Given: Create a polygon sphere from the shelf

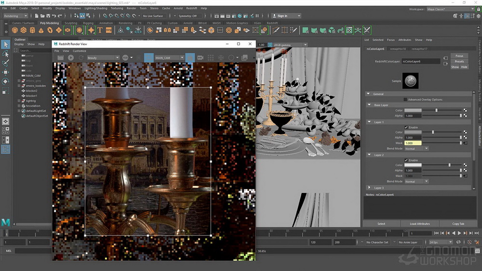Looking at the screenshot, I should [x=14, y=30].
